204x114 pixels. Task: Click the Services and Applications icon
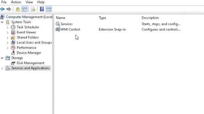[x=8, y=68]
